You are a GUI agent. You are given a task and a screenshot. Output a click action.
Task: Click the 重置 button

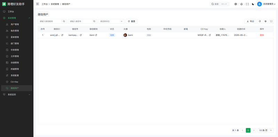[x=131, y=21]
